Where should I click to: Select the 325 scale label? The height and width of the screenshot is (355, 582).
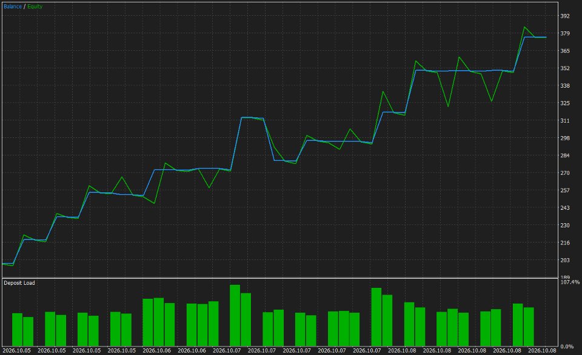[x=565, y=103]
